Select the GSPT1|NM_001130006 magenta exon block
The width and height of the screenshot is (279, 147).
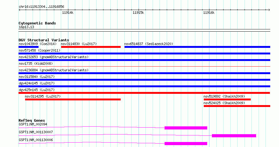(186, 144)
